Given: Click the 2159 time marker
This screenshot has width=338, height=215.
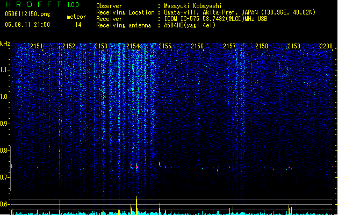Looking at the screenshot, I should (x=294, y=46).
